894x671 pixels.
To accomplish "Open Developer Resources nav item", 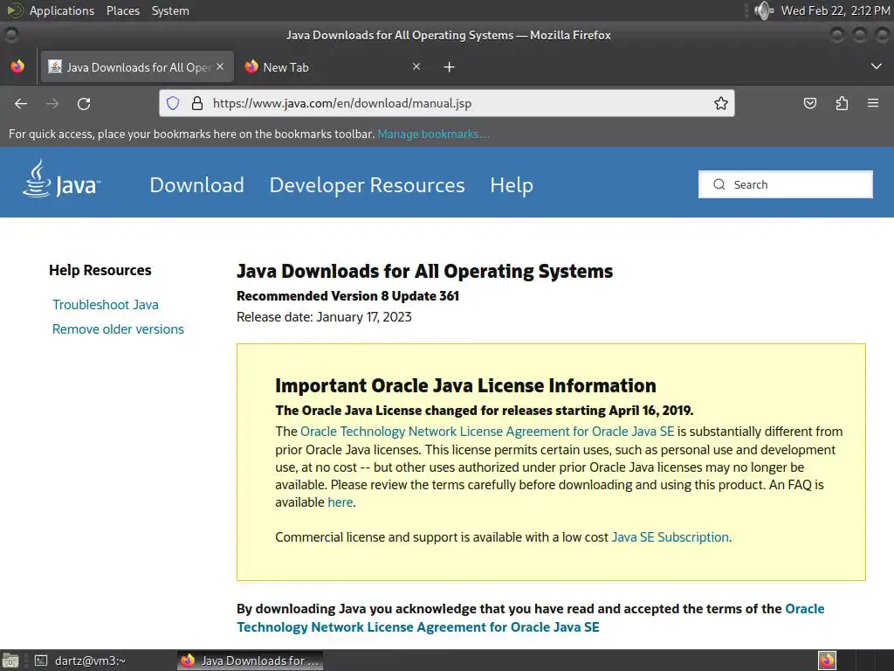I will click(x=368, y=185).
